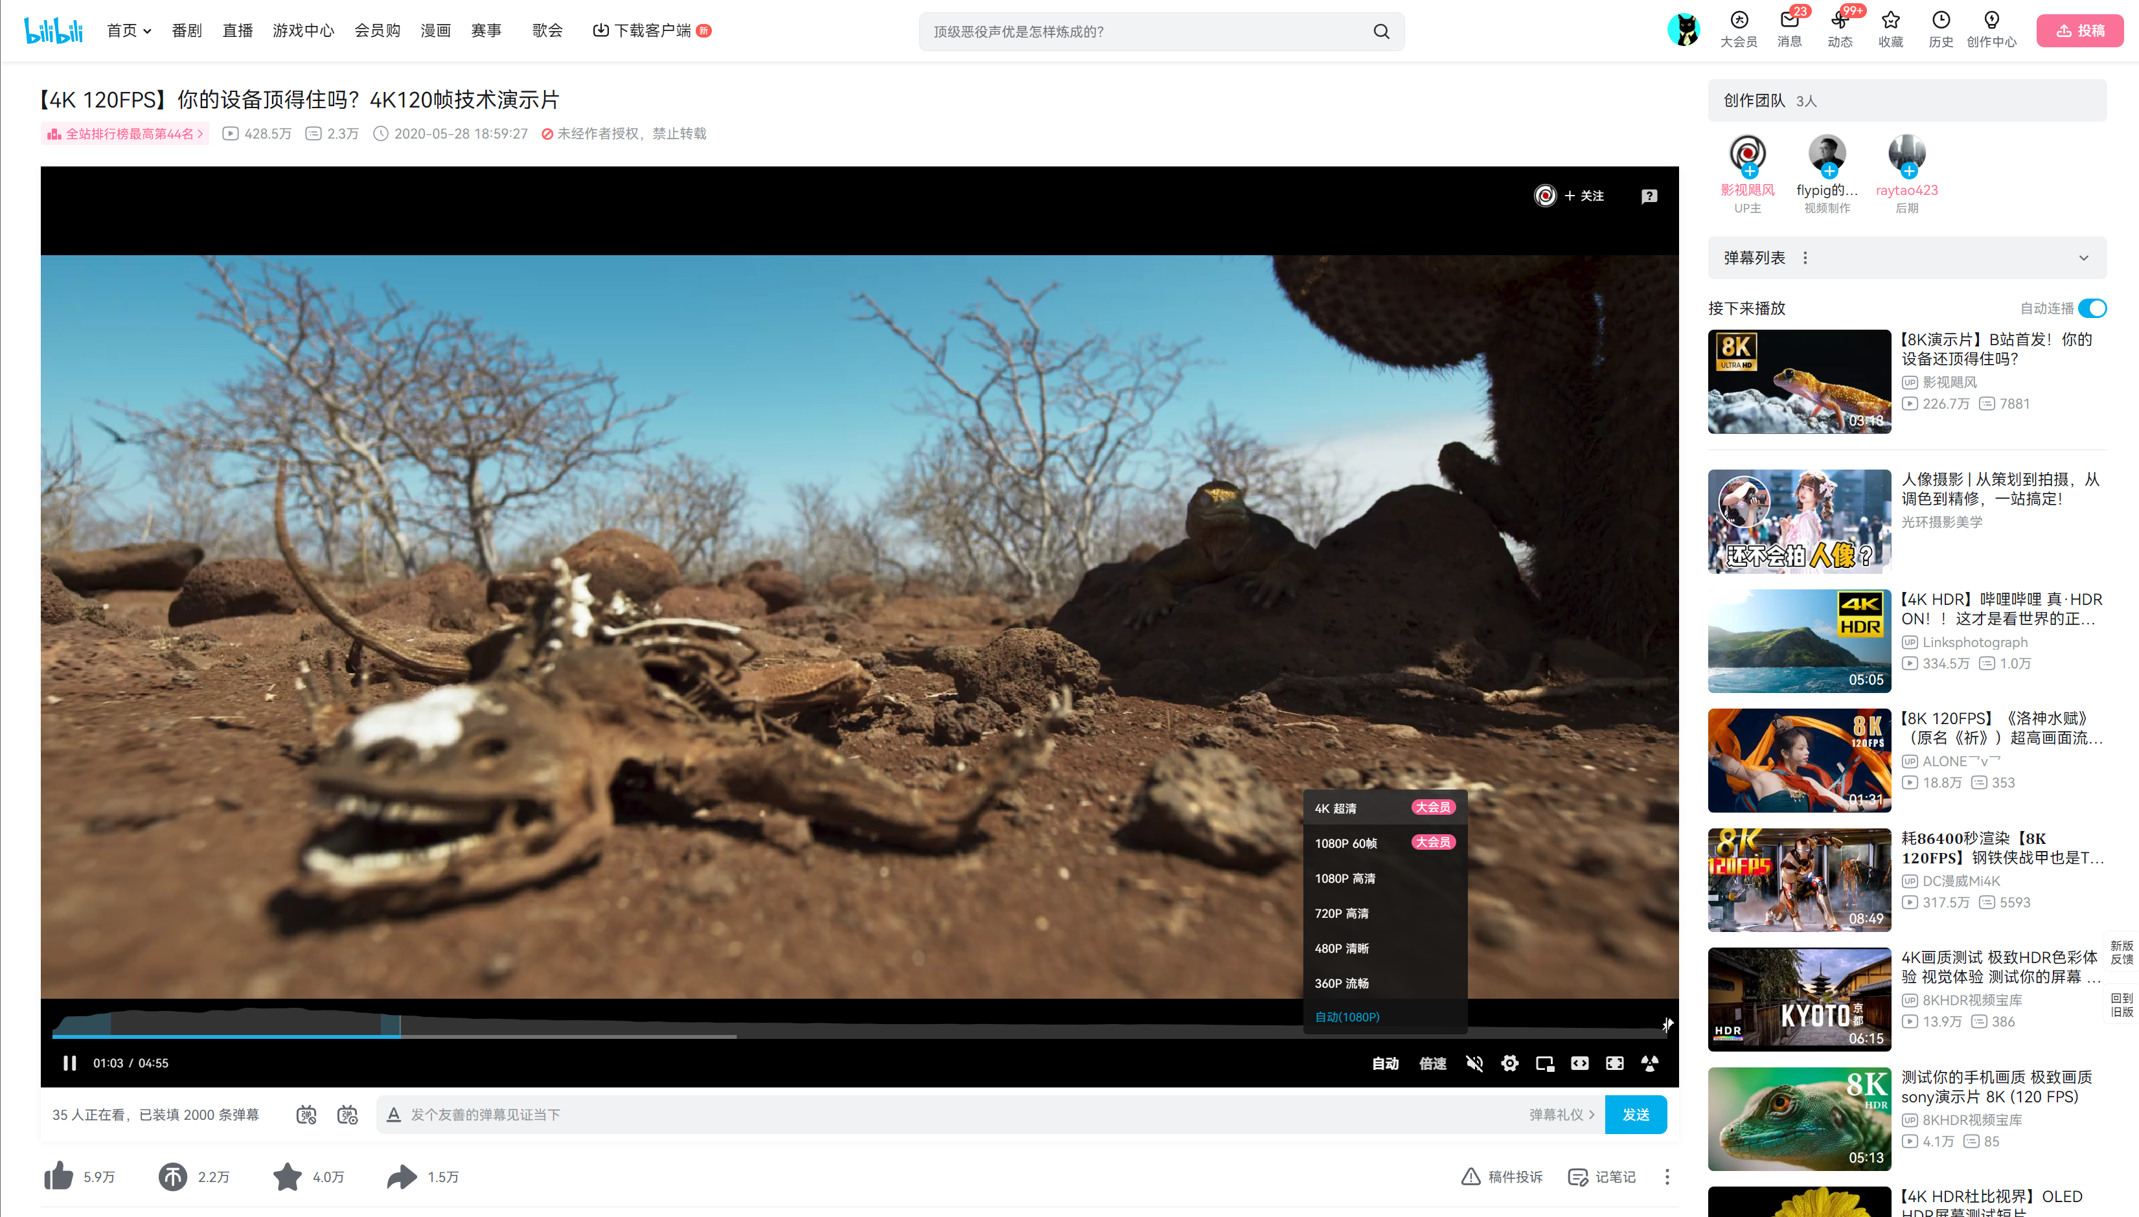Select 720P 高清 quality option
2139x1217 pixels.
pos(1385,913)
